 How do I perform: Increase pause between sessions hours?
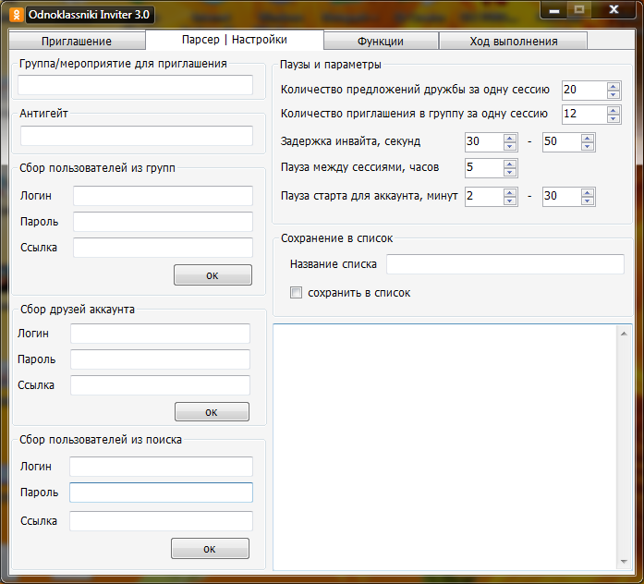coord(509,164)
